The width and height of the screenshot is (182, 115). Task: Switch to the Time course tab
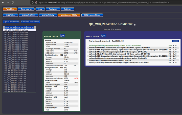(26, 9)
